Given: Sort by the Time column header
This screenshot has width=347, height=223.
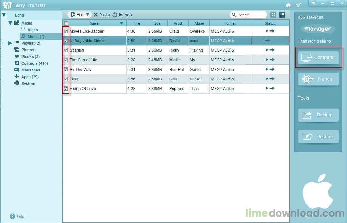Looking at the screenshot, I should tap(136, 23).
